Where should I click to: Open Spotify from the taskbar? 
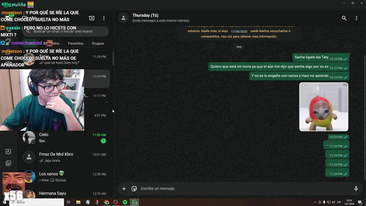click(x=125, y=202)
